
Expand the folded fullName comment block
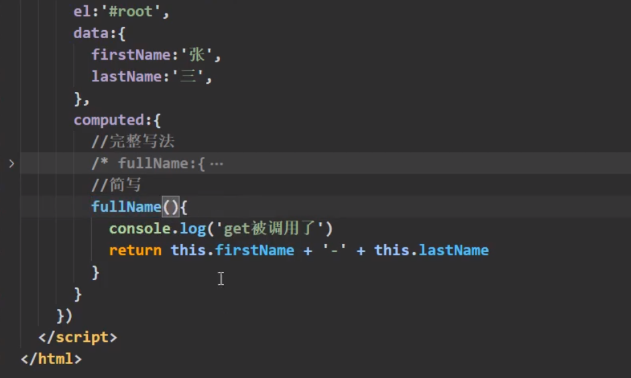(11, 164)
